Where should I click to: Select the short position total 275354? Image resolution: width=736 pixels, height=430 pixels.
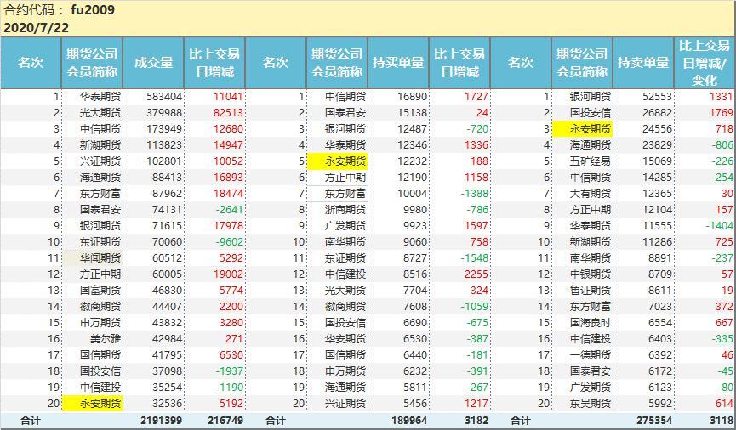click(x=654, y=421)
